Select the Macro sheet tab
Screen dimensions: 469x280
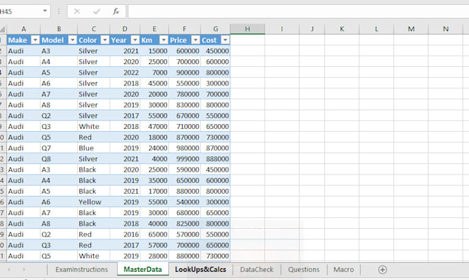click(x=343, y=270)
